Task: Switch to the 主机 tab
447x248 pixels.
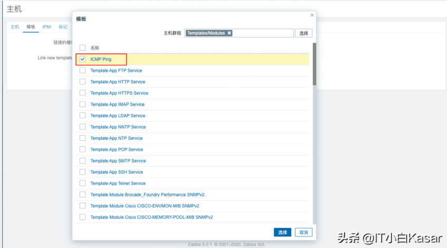Action: click(x=15, y=27)
